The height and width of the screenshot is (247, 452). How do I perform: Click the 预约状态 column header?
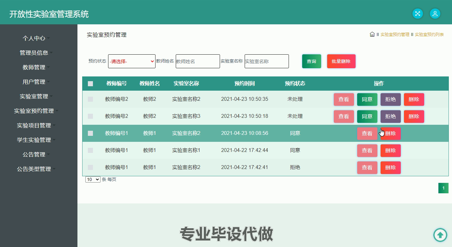[x=295, y=84]
